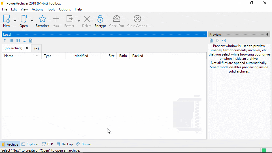The width and height of the screenshot is (272, 153).
Task: Create a New archive from the toolbar
Action: coord(7,21)
